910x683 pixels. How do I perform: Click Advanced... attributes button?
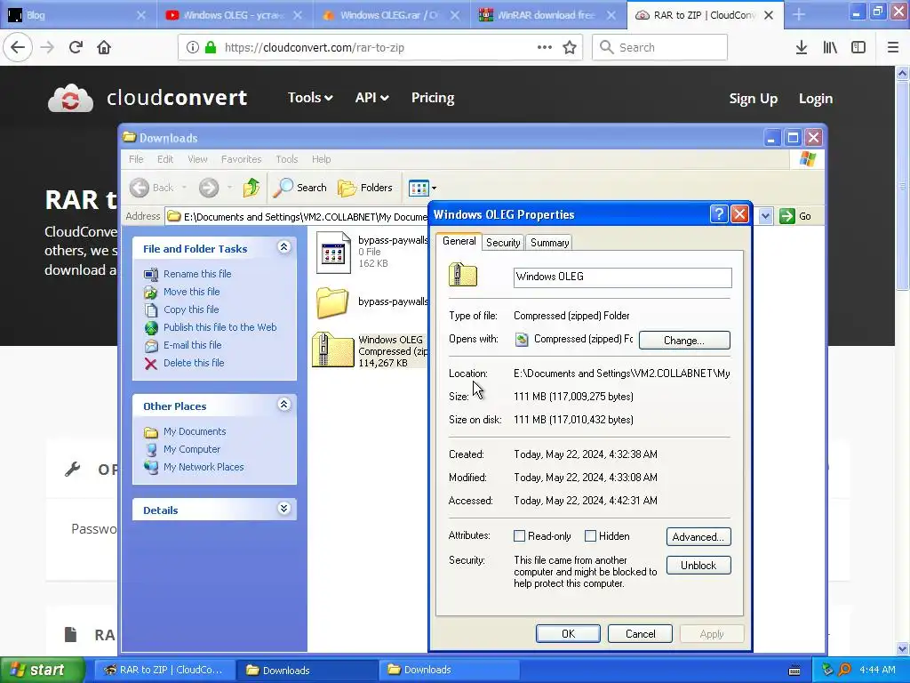[x=698, y=536]
